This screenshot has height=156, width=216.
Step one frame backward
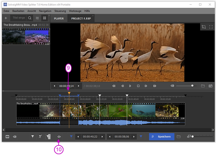click(x=123, y=86)
